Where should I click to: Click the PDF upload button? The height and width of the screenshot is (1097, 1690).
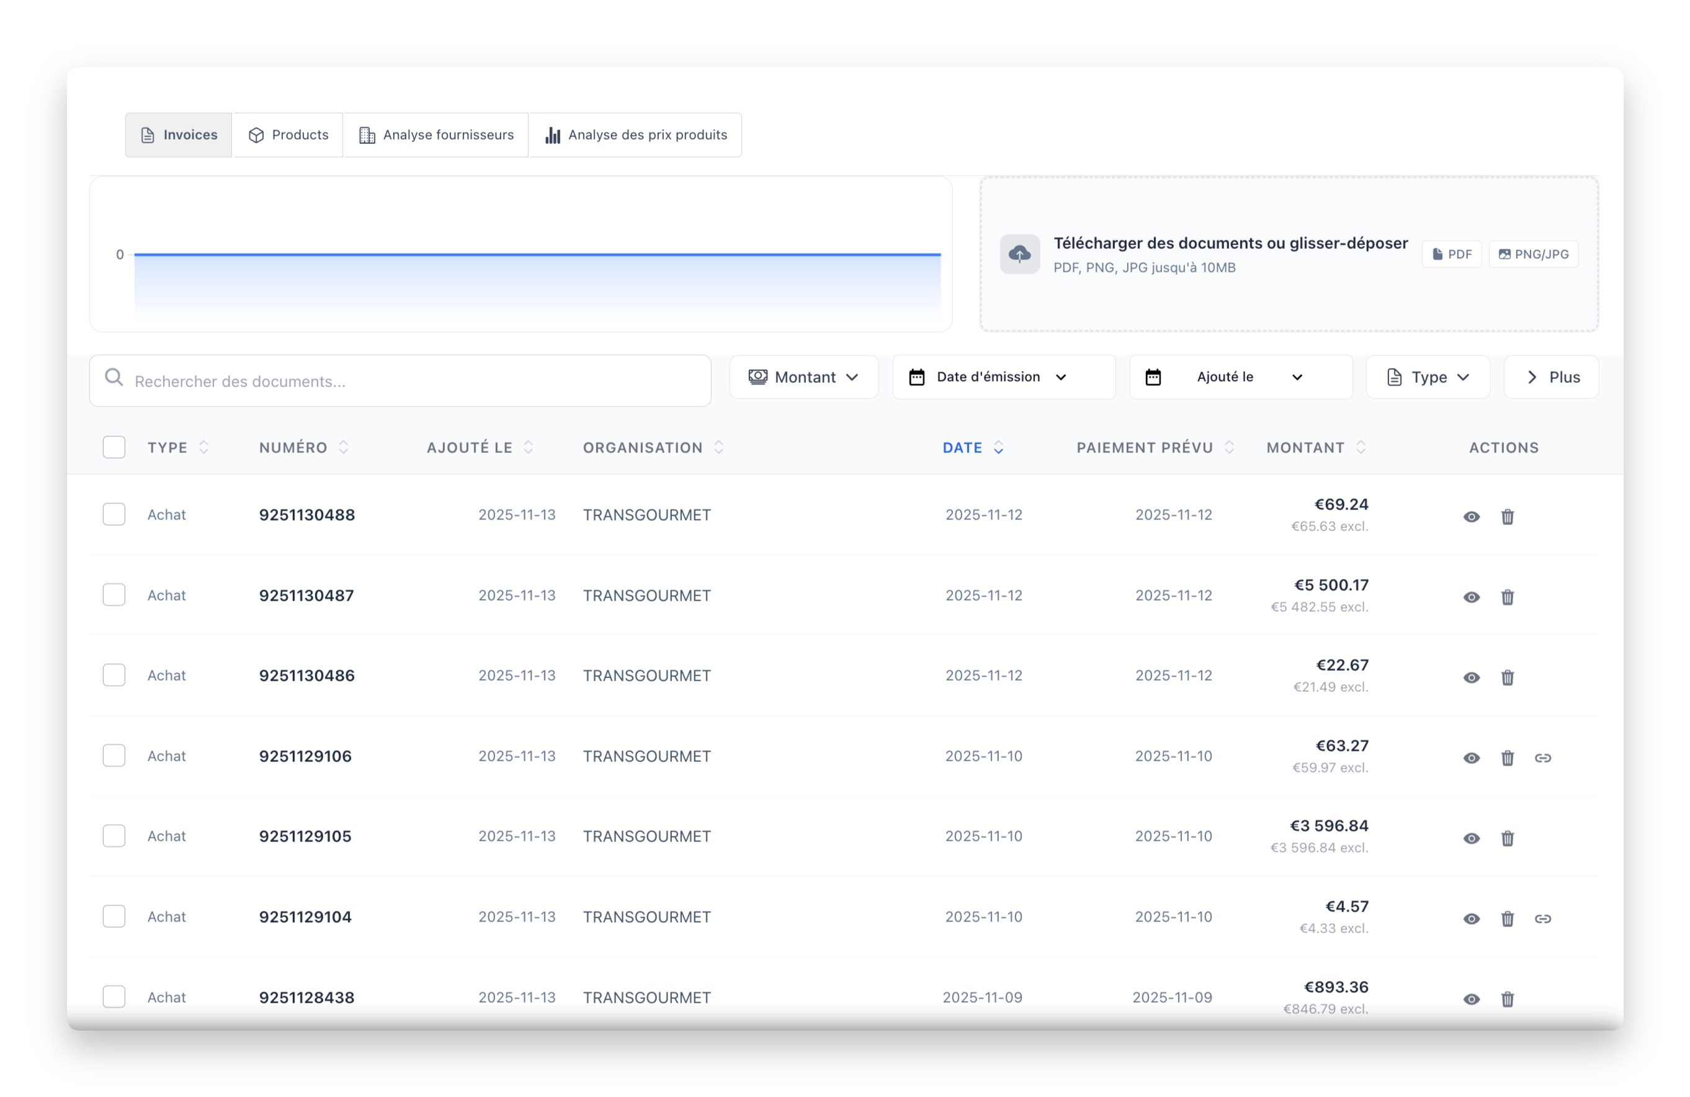[1451, 254]
